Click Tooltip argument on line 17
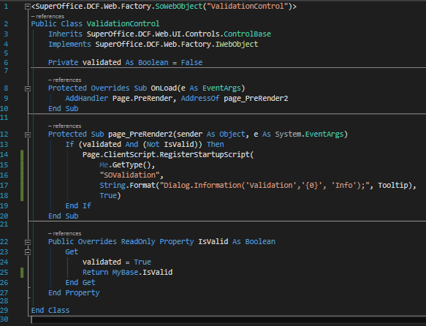This screenshot has width=426, height=326. coord(393,186)
